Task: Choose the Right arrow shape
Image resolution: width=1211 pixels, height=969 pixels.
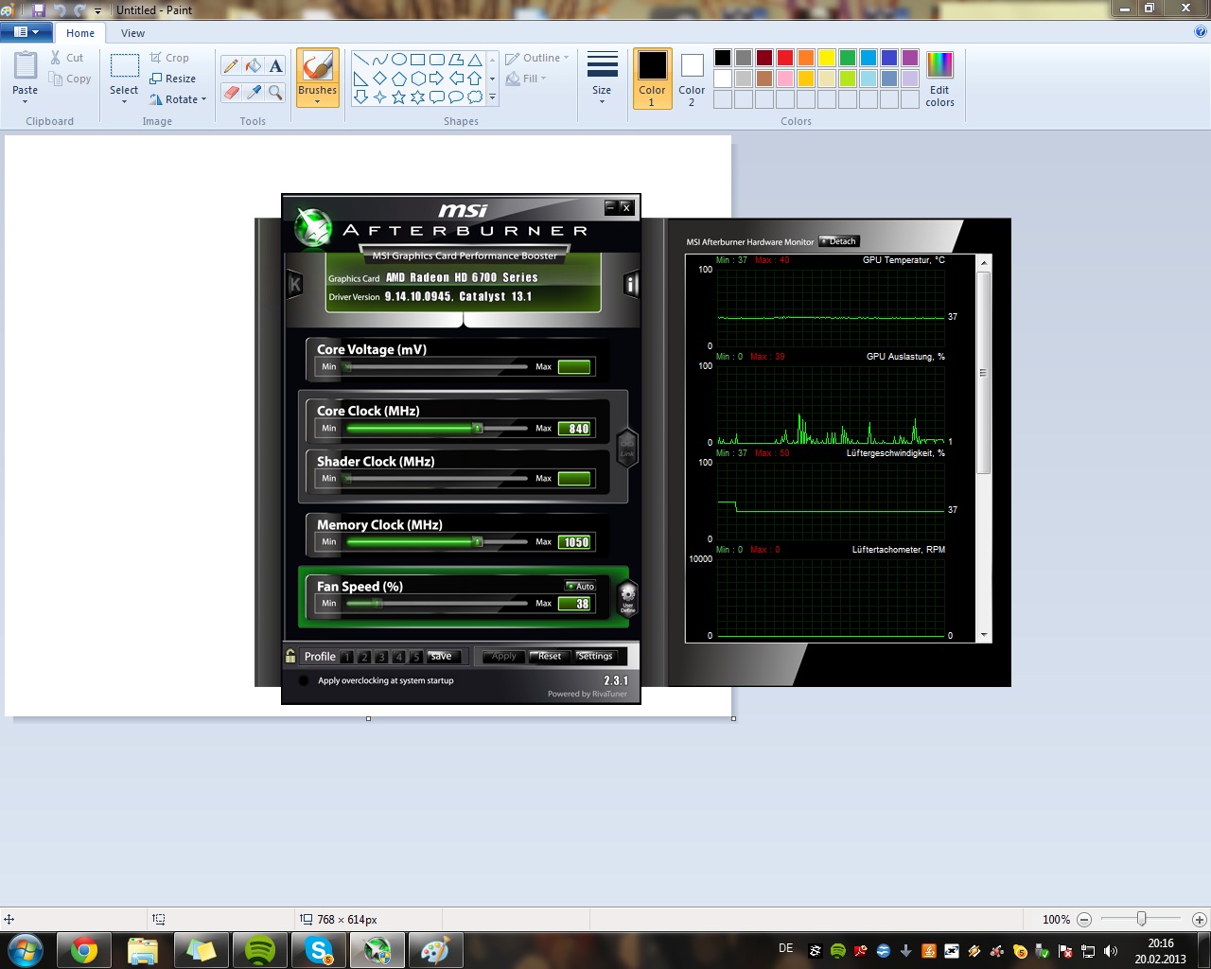Action: [x=436, y=78]
